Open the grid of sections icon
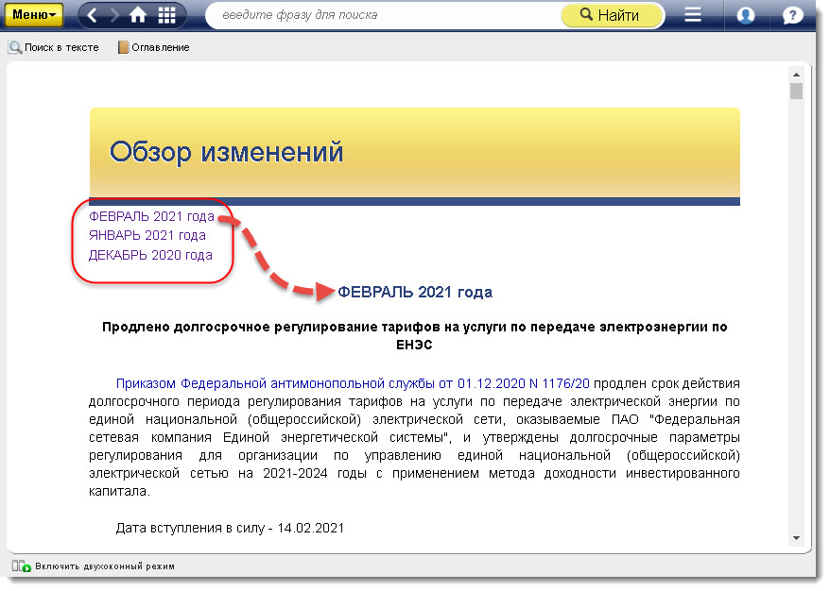Screen dimensions: 830x591 [167, 15]
